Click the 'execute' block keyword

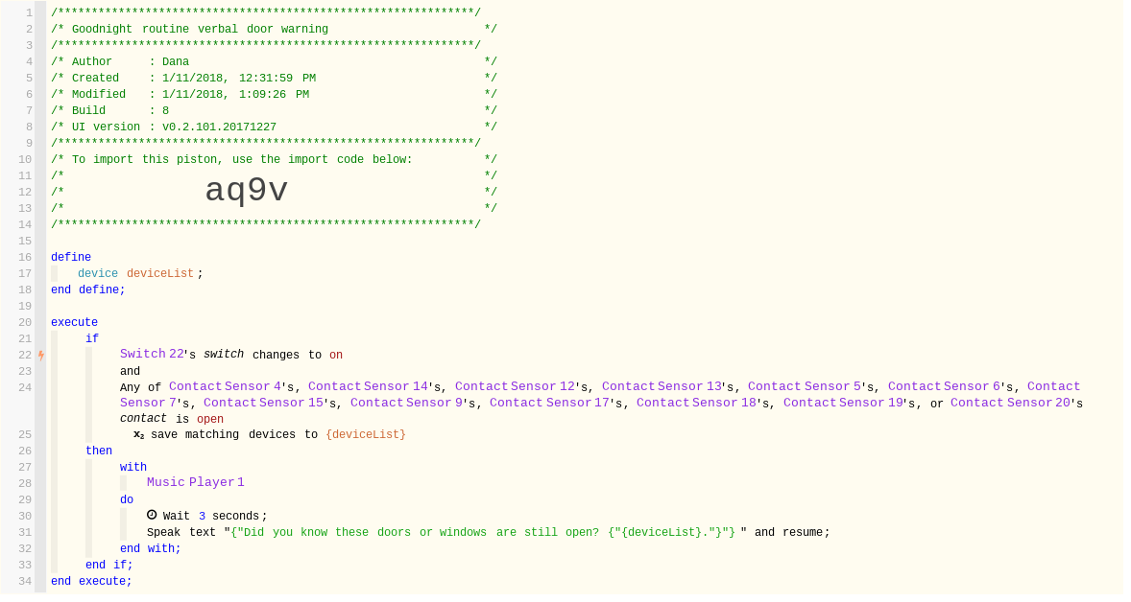pos(74,322)
